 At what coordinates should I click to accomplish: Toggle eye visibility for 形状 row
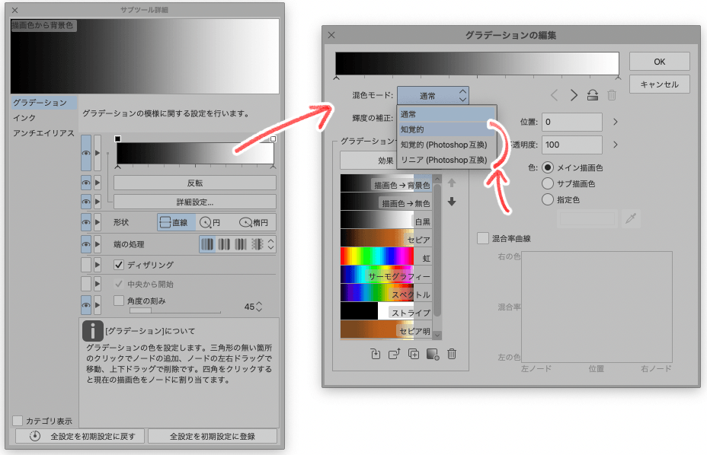pyautogui.click(x=86, y=222)
